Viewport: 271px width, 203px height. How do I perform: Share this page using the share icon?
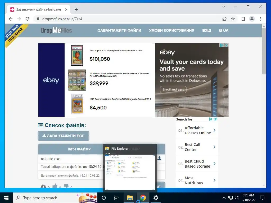(x=224, y=19)
